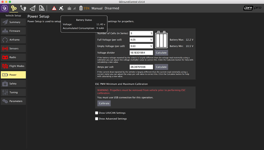The height and width of the screenshot is (150, 264).
Task: Click the Amps per volt value field
Action: pyautogui.click(x=141, y=67)
